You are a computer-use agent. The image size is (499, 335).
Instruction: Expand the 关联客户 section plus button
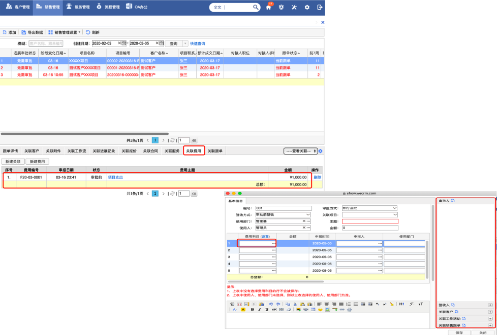pos(490,312)
